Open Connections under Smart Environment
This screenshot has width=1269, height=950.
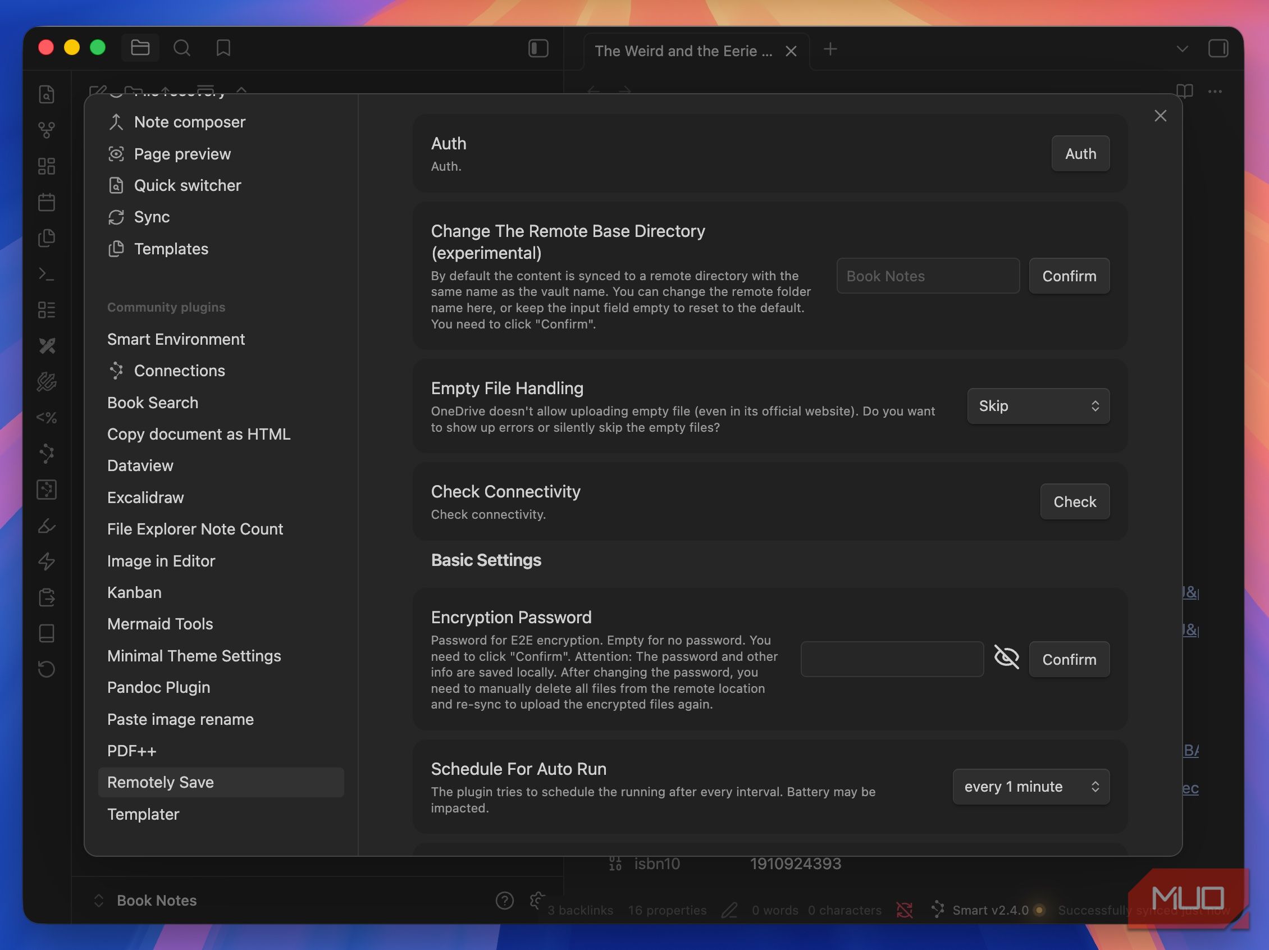point(221,371)
